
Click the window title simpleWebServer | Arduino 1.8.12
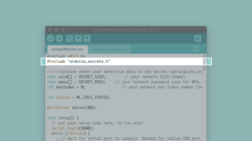[126, 30]
